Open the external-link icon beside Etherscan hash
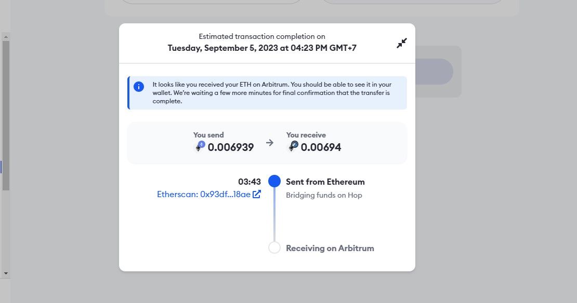Screen dimensions: 577x303 pyautogui.click(x=256, y=194)
